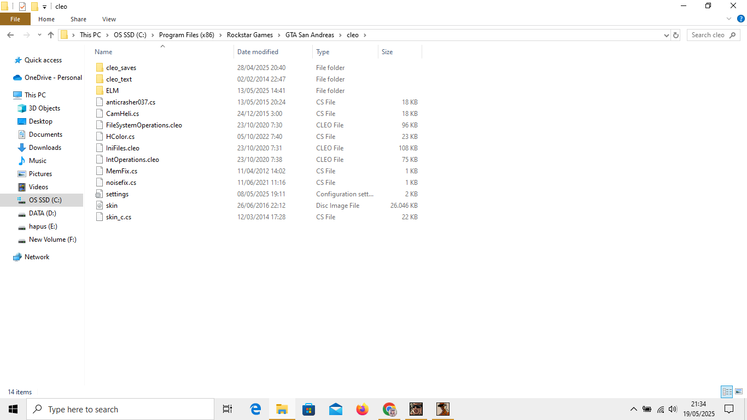This screenshot has width=747, height=420.
Task: Open Pictures in the sidebar
Action: tap(40, 174)
